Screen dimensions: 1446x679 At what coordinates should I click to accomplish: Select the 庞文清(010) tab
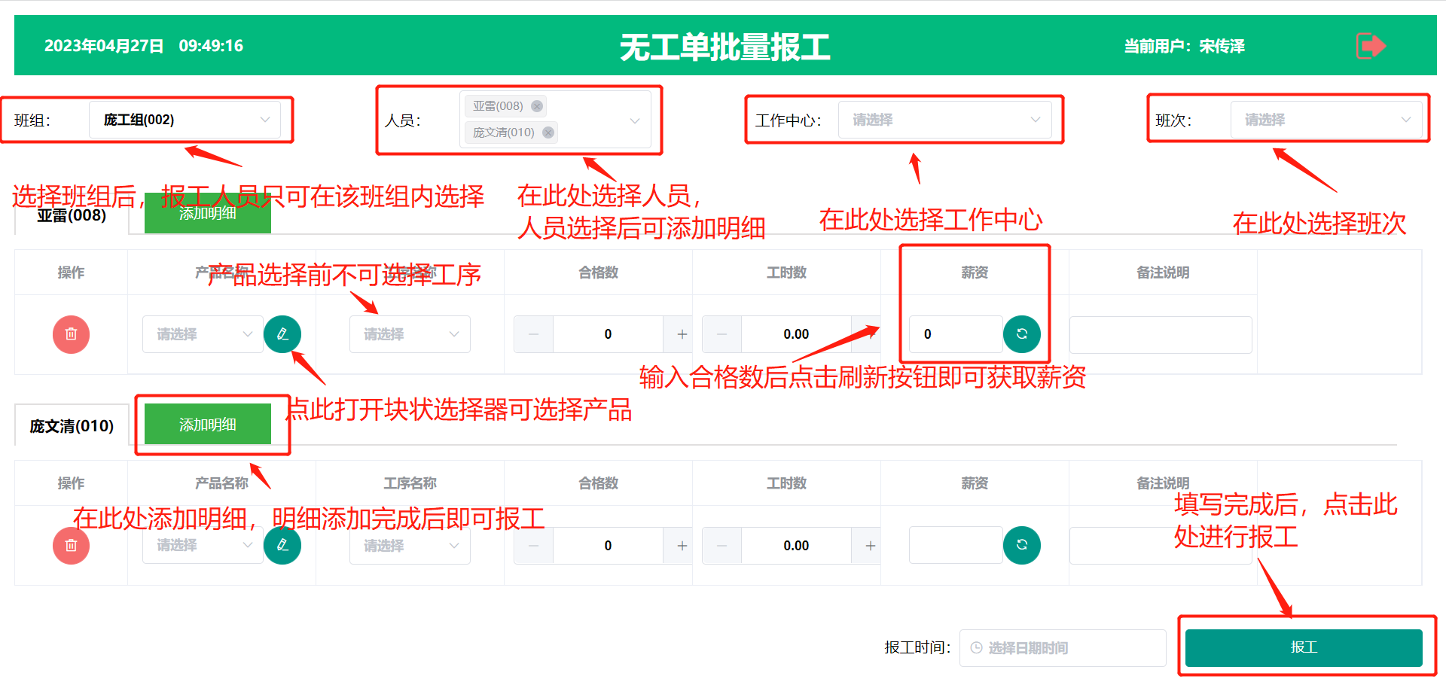(x=72, y=426)
